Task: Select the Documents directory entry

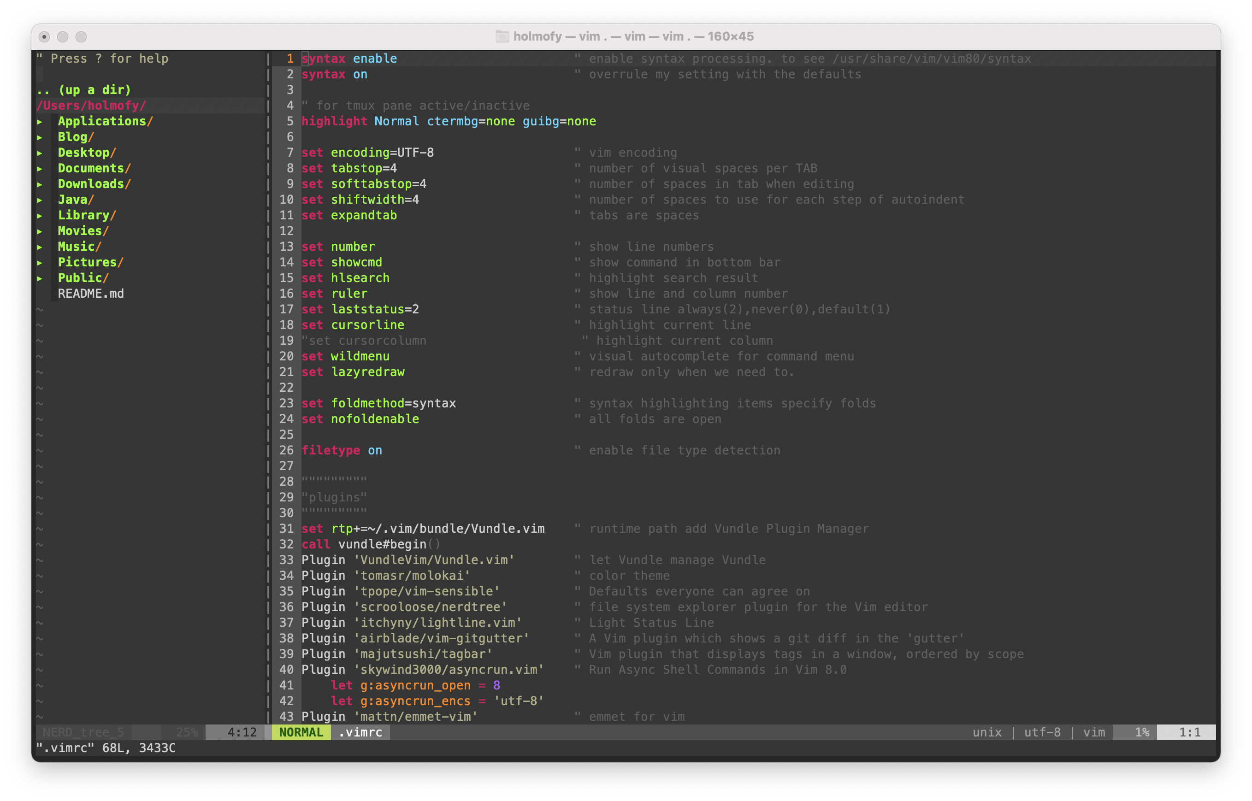Action: [x=94, y=168]
